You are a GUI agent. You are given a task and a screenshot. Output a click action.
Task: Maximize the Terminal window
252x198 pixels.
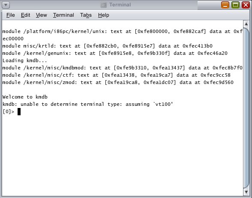click(235, 5)
